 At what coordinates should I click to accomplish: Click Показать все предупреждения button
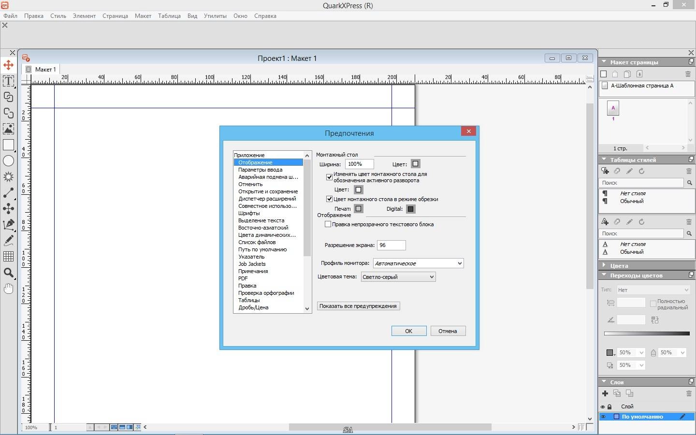358,305
